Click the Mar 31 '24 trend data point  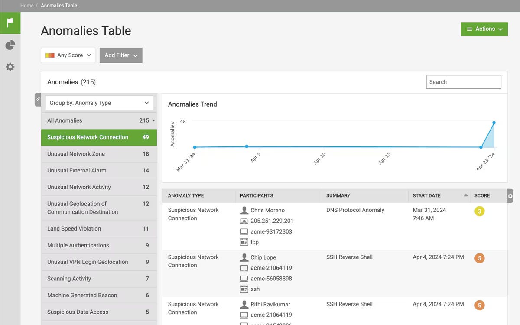click(195, 147)
